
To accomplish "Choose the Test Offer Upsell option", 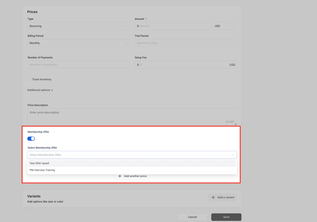I will [x=132, y=163].
